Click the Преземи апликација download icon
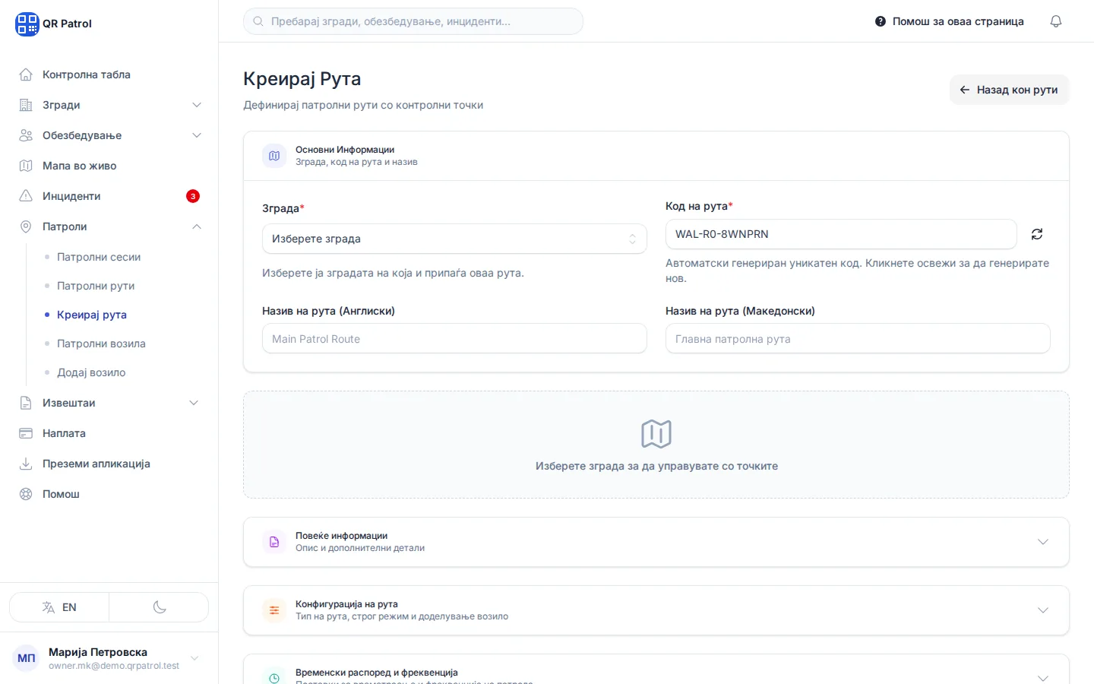The width and height of the screenshot is (1094, 684). coord(26,464)
